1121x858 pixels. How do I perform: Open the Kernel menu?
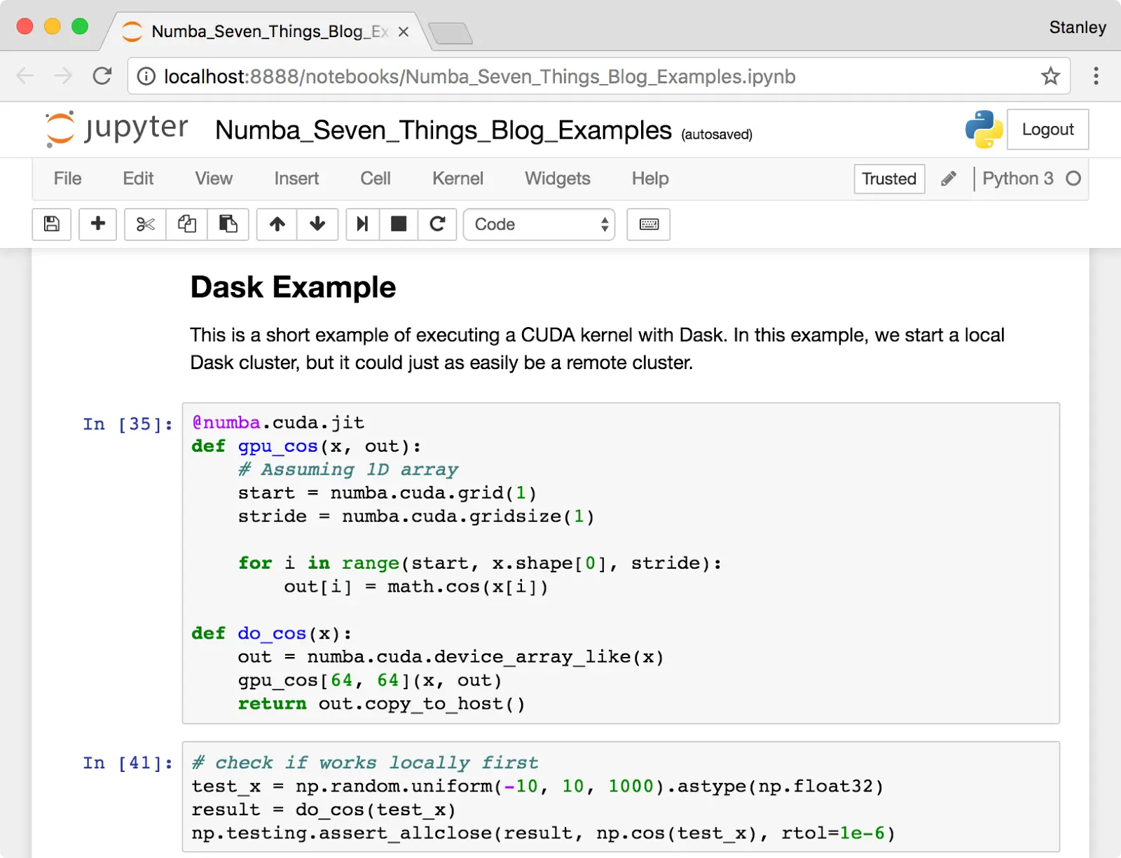pyautogui.click(x=458, y=179)
